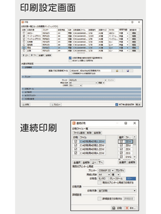Open the A4 paper dropdown in 連続印刷

(x=104, y=175)
